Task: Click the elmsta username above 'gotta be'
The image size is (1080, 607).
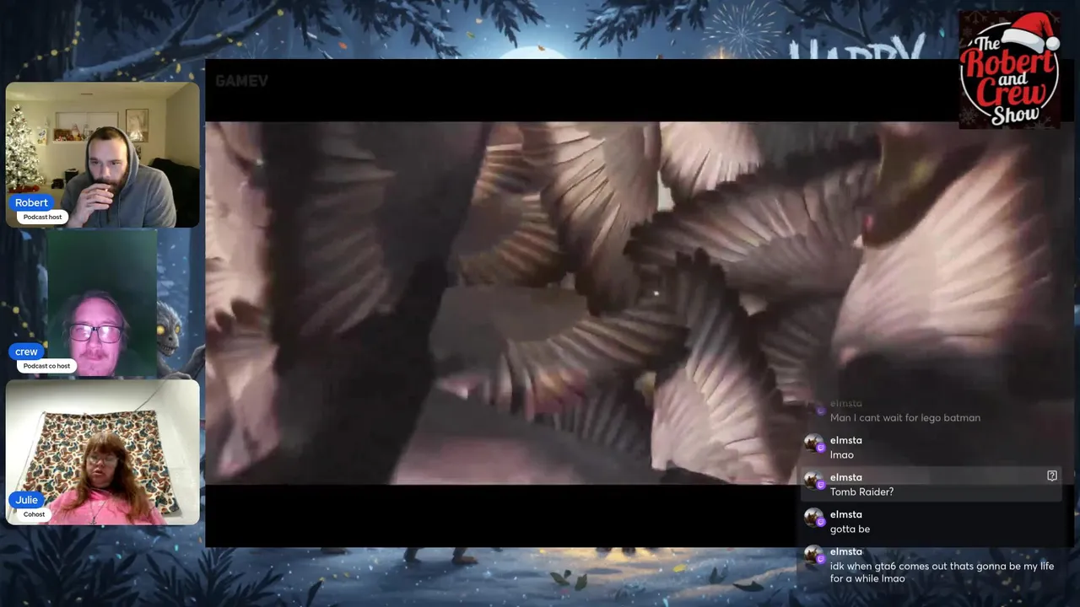Action: point(845,514)
